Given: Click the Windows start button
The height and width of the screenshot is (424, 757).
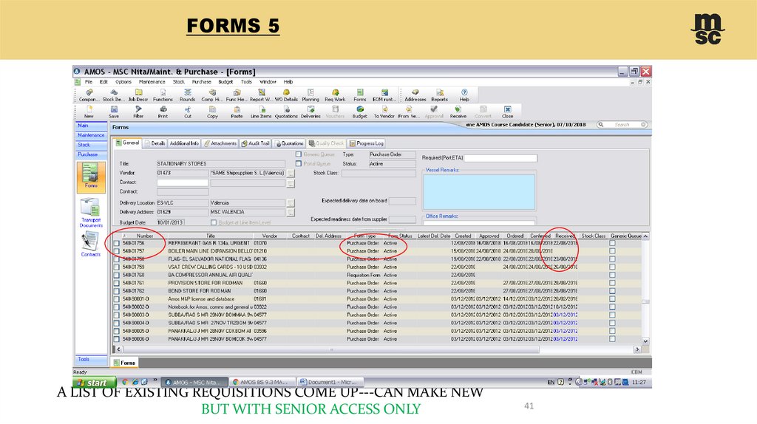Looking at the screenshot, I should pyautogui.click(x=94, y=383).
